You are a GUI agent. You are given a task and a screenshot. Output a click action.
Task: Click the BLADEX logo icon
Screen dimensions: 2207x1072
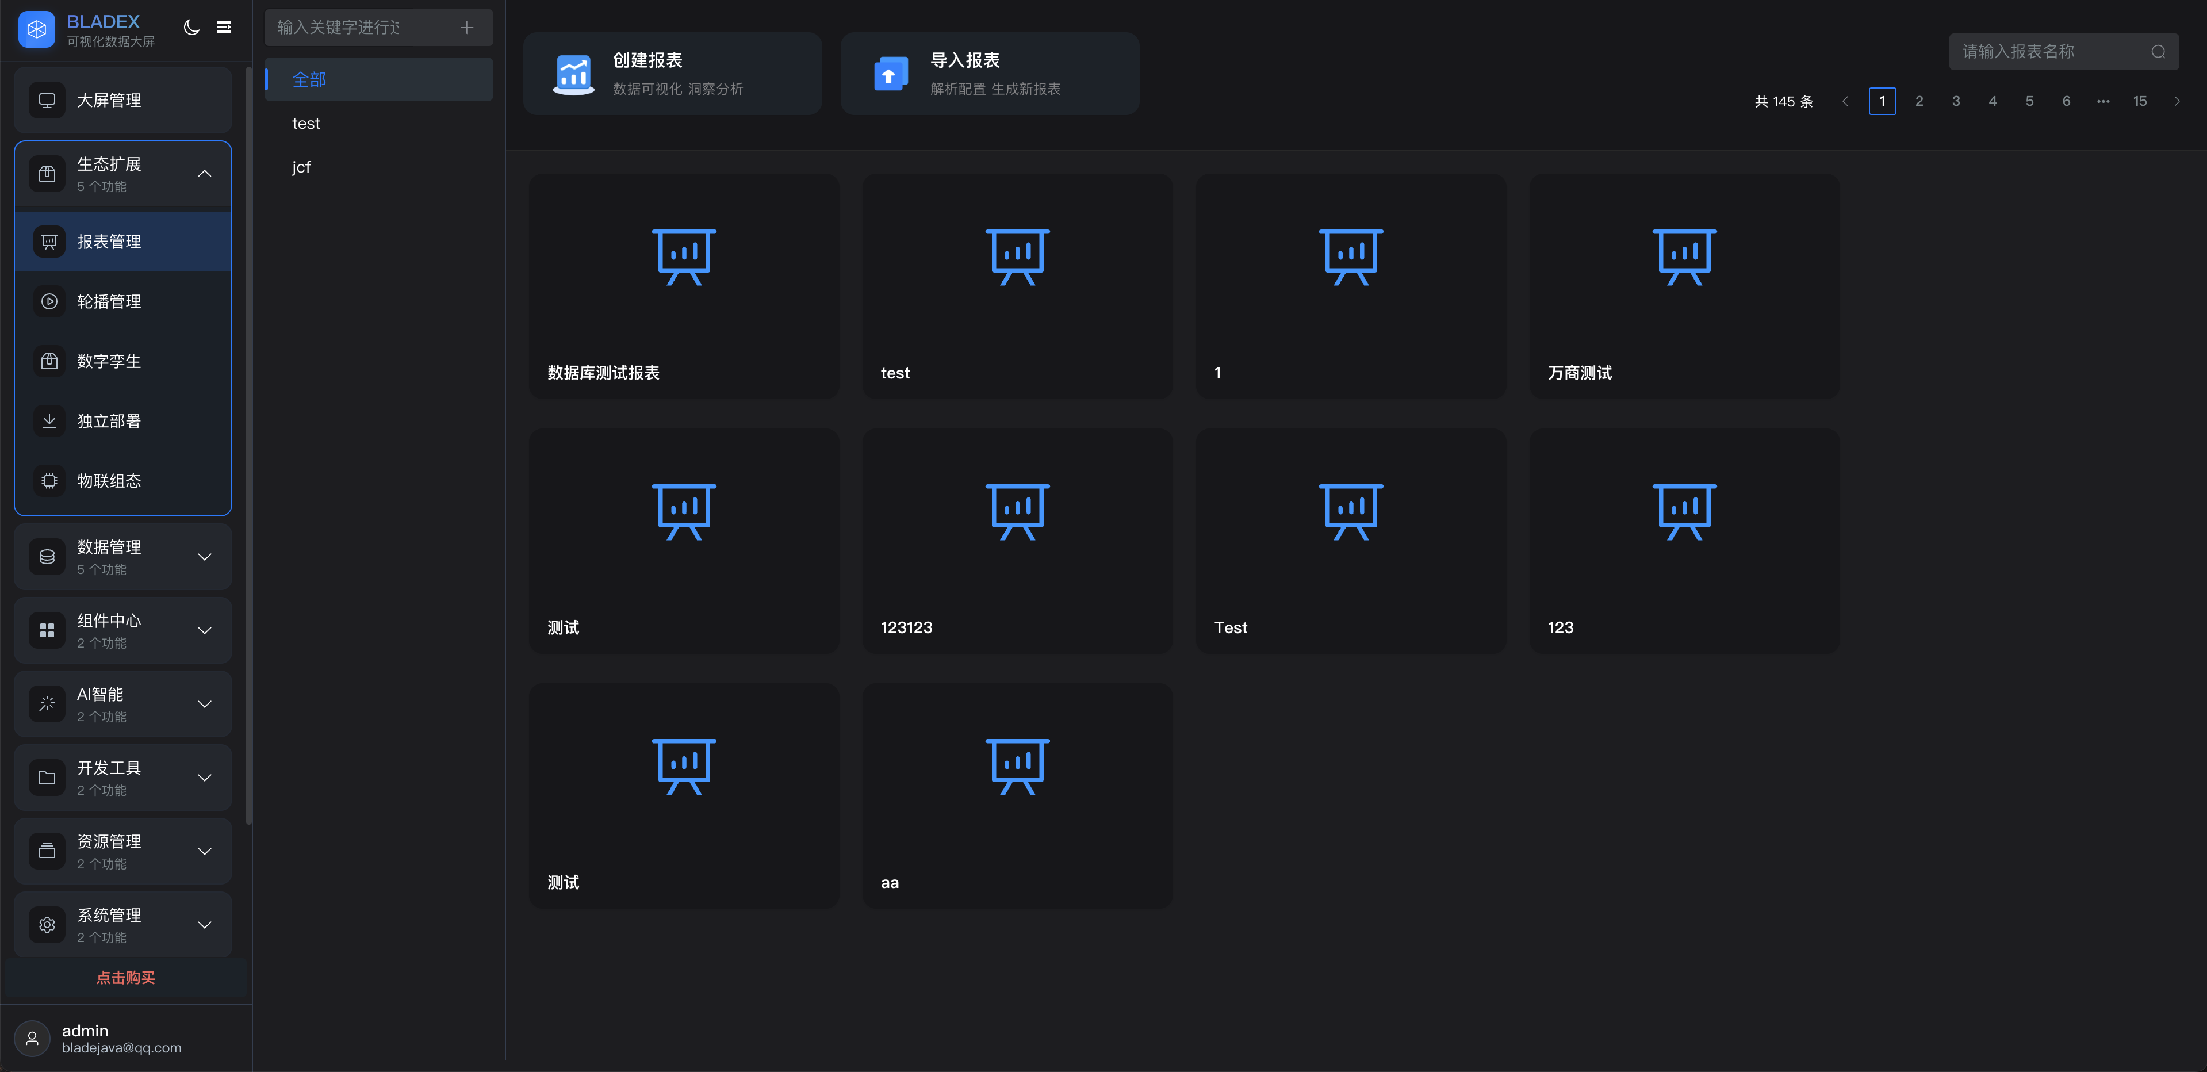click(37, 29)
